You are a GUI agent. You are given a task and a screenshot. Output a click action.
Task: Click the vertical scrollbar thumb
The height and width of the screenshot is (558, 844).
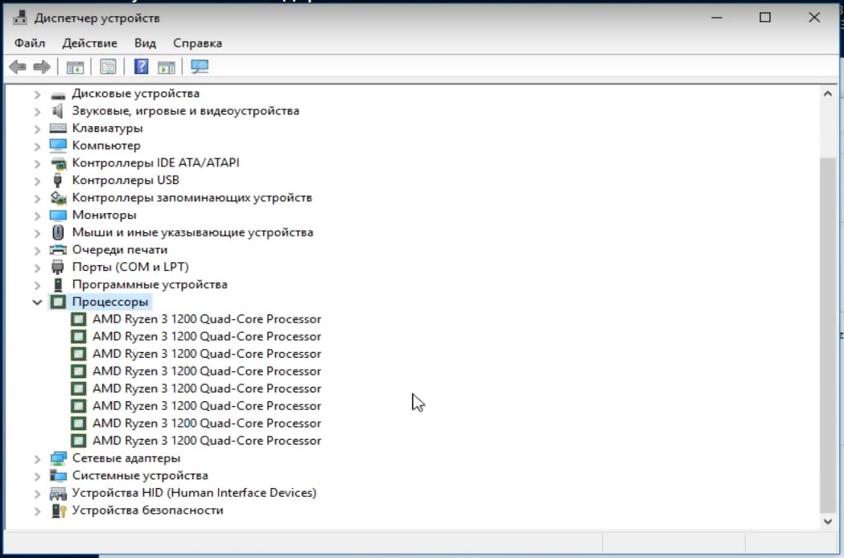click(827, 334)
